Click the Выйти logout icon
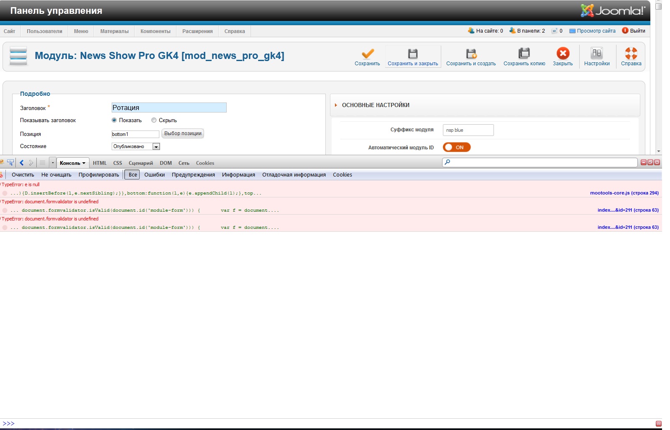 [x=625, y=31]
